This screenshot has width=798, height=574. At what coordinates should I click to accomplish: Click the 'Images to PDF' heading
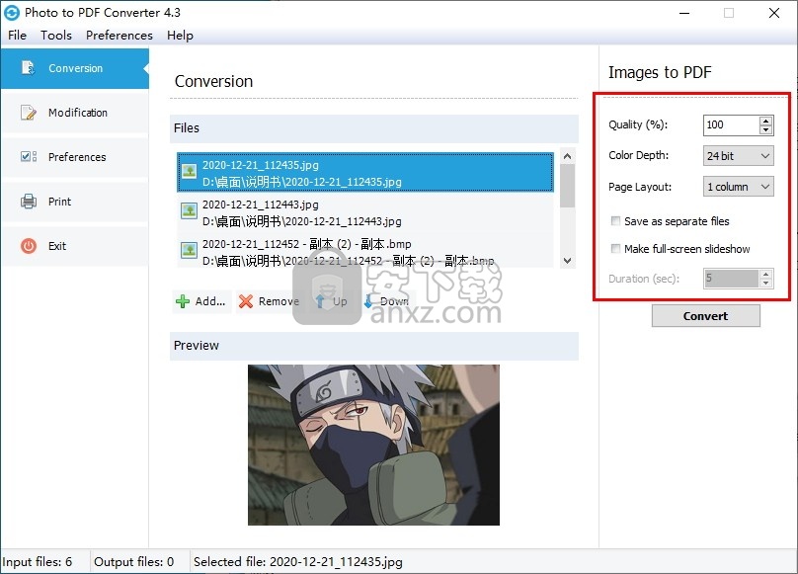660,72
